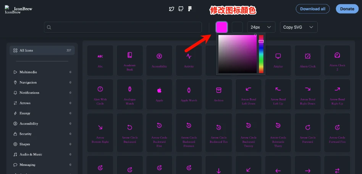The width and height of the screenshot is (362, 174).
Task: Select the Abc icon card
Action: coord(100,60)
